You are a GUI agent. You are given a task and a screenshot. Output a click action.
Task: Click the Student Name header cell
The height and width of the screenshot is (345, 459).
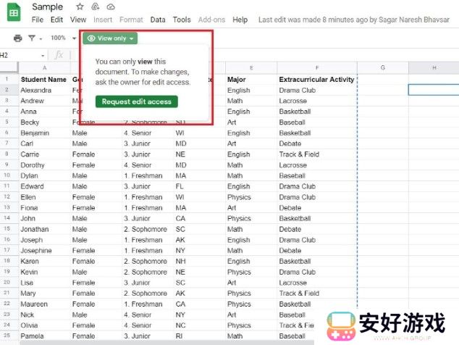45,80
